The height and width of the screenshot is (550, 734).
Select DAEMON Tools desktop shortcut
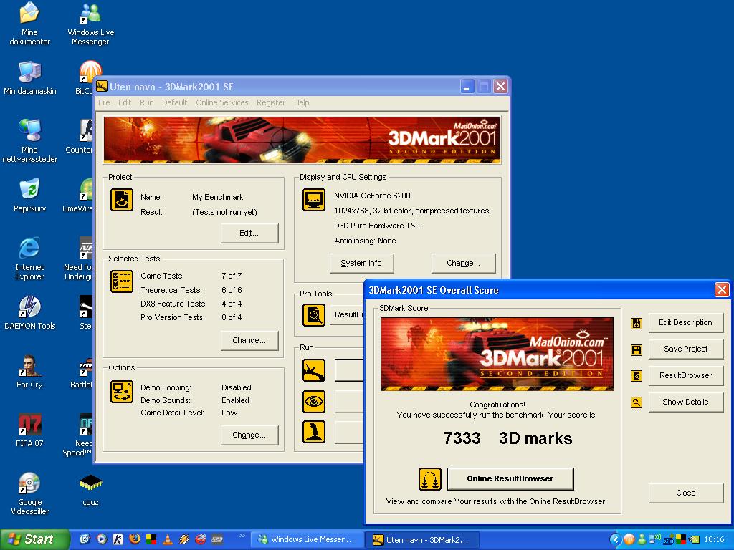pyautogui.click(x=29, y=312)
